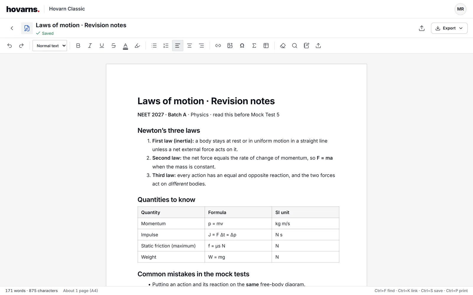Viewport: 473px width, 295px height.
Task: Insert a numbered list
Action: pos(166,46)
